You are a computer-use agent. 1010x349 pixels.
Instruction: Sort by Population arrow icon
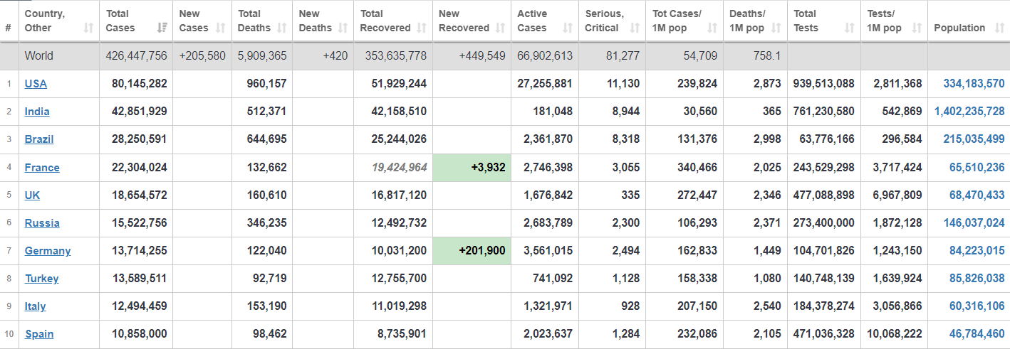tap(999, 28)
